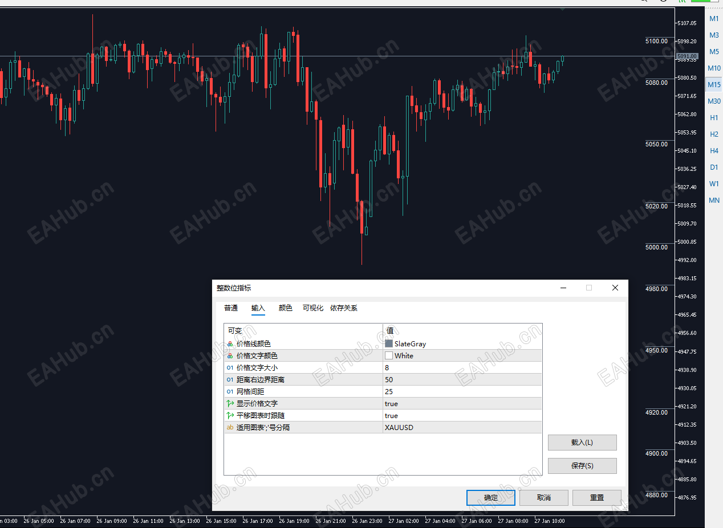Pick the SlateGray color swatch
Screen dimensions: 723x528
389,344
